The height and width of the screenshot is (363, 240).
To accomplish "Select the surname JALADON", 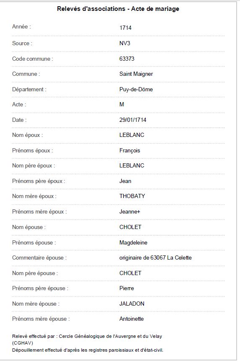I will pos(132,304).
